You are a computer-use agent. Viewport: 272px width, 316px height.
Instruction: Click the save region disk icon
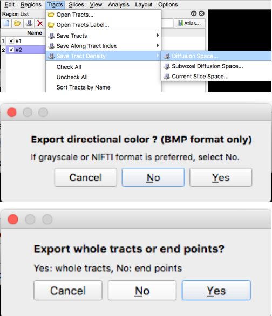tap(29, 23)
